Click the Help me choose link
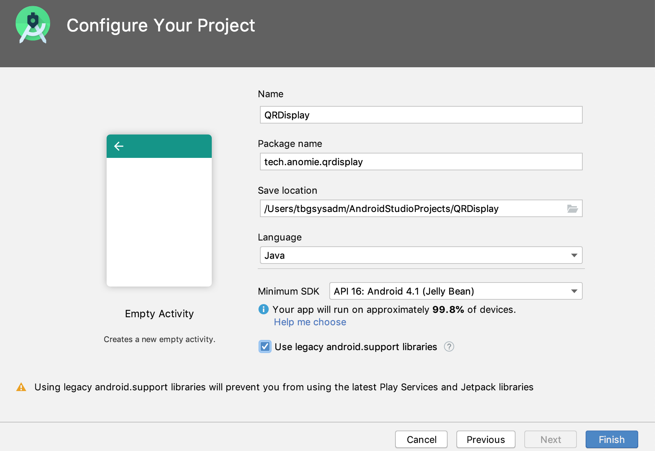Screen dimensions: 655x451 coord(310,322)
